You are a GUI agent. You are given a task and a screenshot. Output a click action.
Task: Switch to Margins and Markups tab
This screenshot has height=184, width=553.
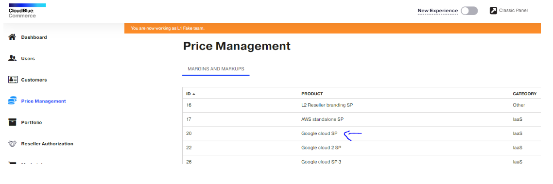pyautogui.click(x=216, y=69)
